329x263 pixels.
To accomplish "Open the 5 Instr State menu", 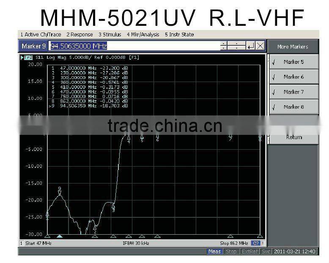I will 179,34.
